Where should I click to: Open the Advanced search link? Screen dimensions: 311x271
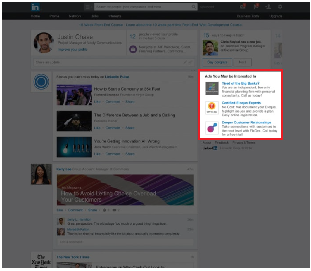(207, 7)
